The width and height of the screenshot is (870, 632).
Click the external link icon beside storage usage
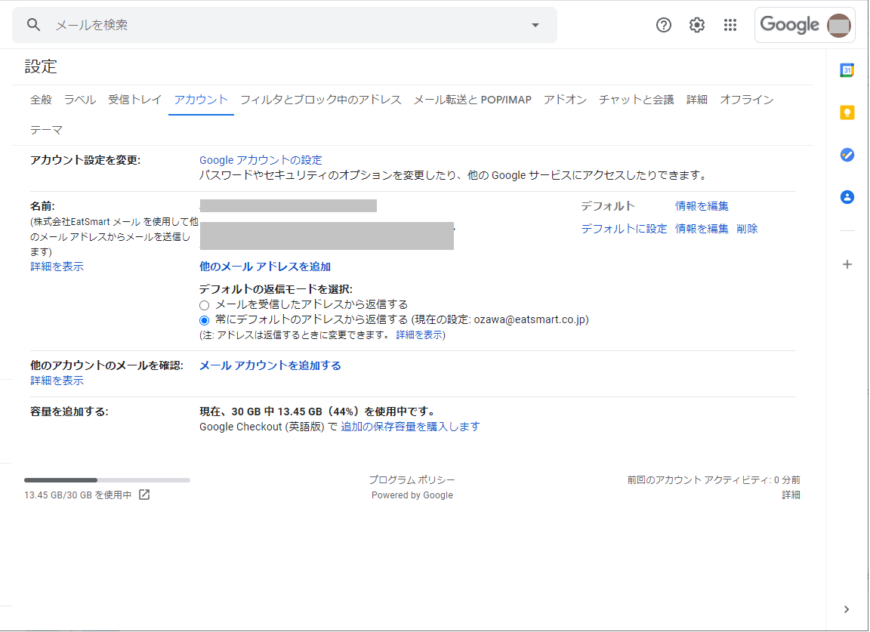tap(143, 494)
